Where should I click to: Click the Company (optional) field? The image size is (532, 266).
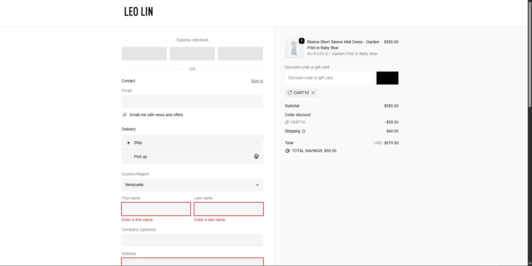point(192,241)
